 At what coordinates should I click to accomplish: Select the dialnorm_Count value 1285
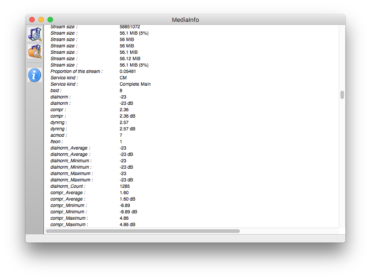[x=125, y=186]
